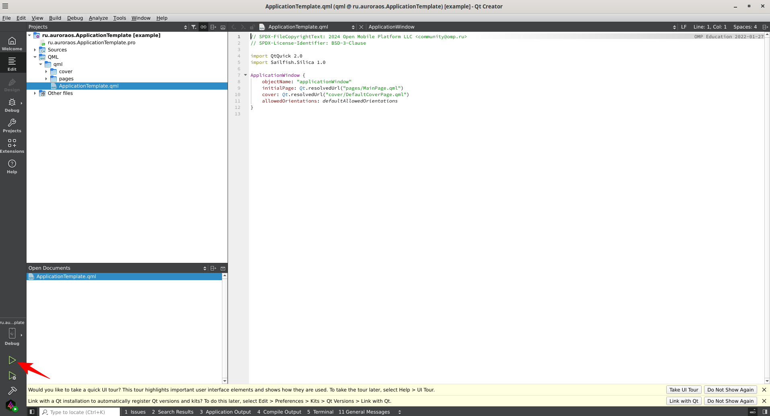
Task: Toggle left sidebar visibility
Action: pos(32,412)
